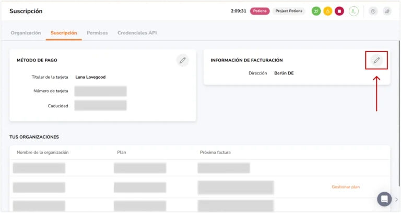Edit the payment method with the pencil icon
Screen dimensions: 401x213
(182, 60)
